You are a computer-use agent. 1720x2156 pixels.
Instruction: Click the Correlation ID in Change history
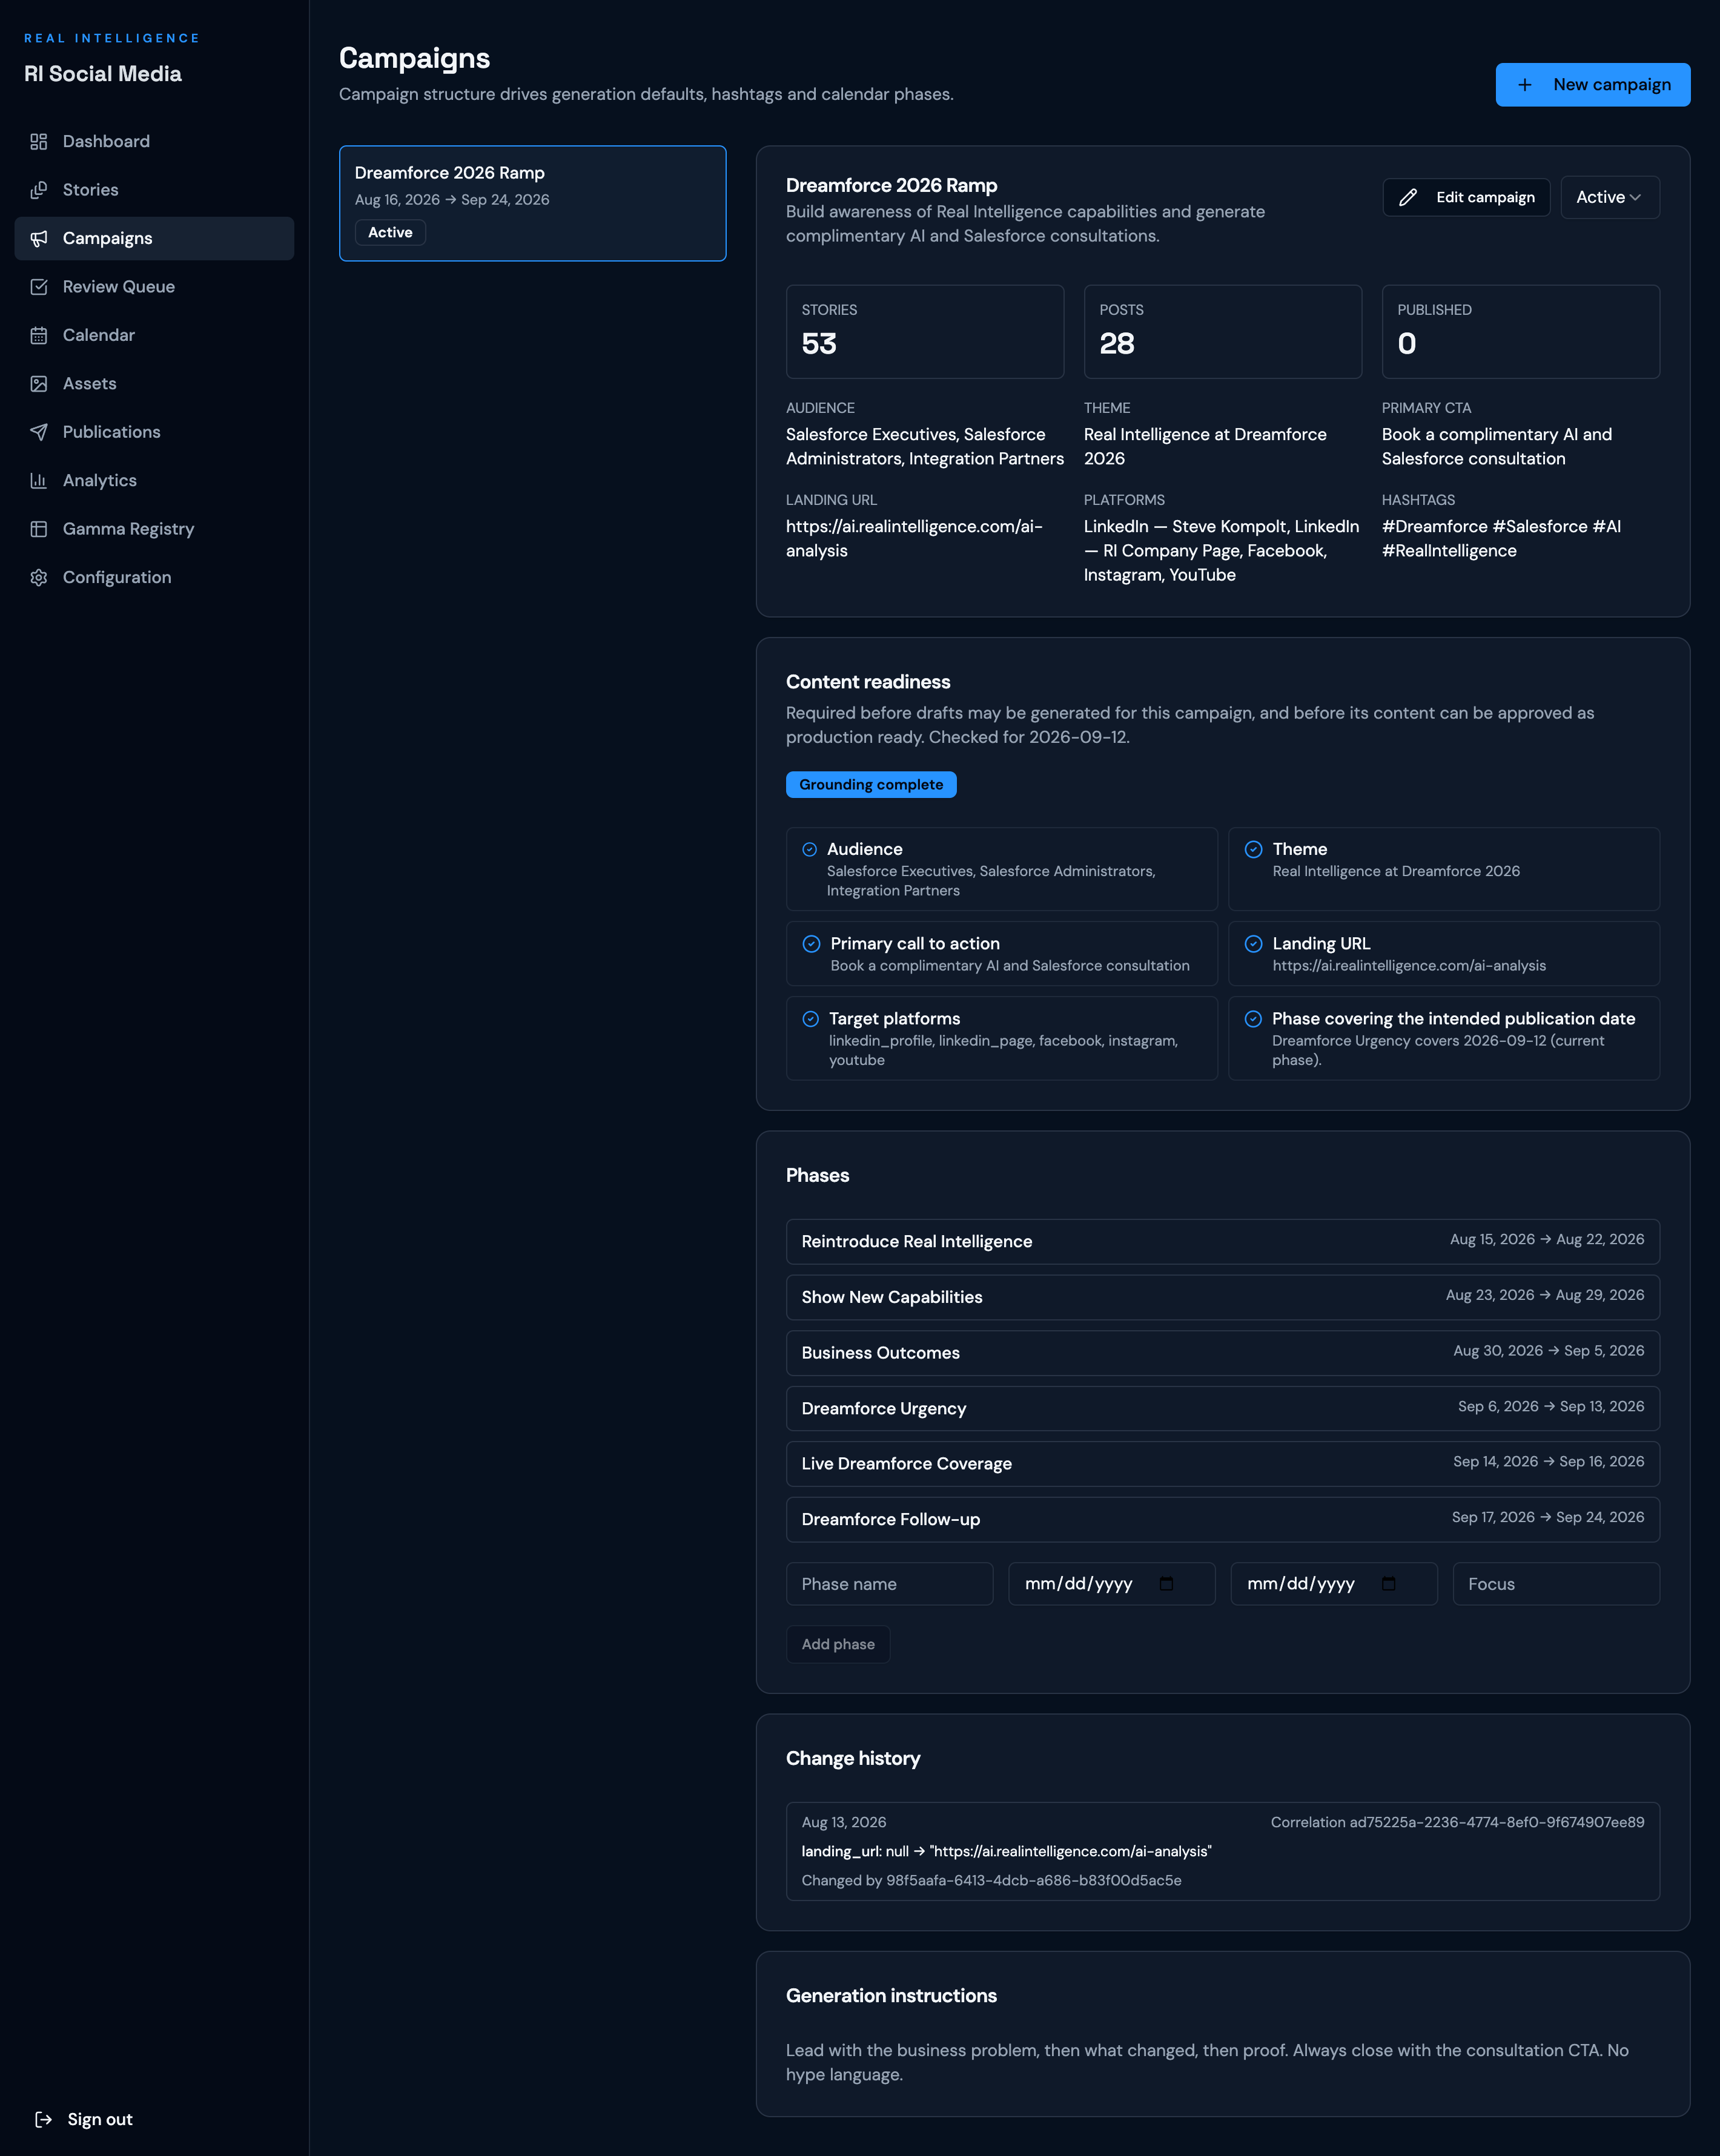point(1457,1822)
